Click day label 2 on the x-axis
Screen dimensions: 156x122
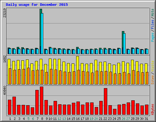pos(15,119)
